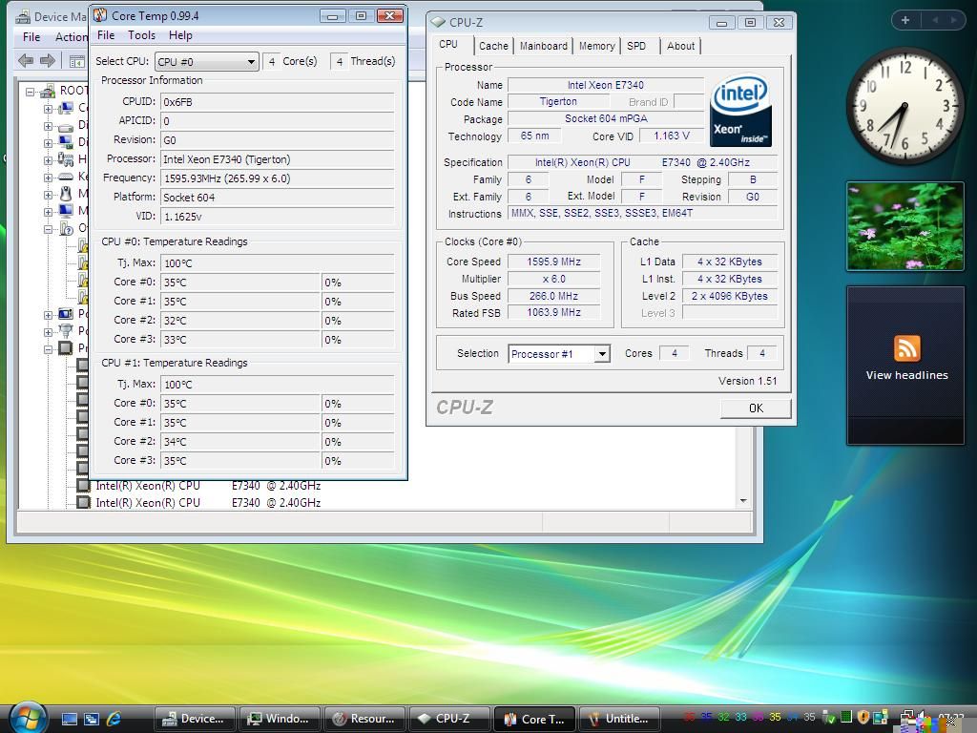Viewport: 977px width, 733px height.
Task: Click the security shield icon in system tray
Action: [x=863, y=718]
